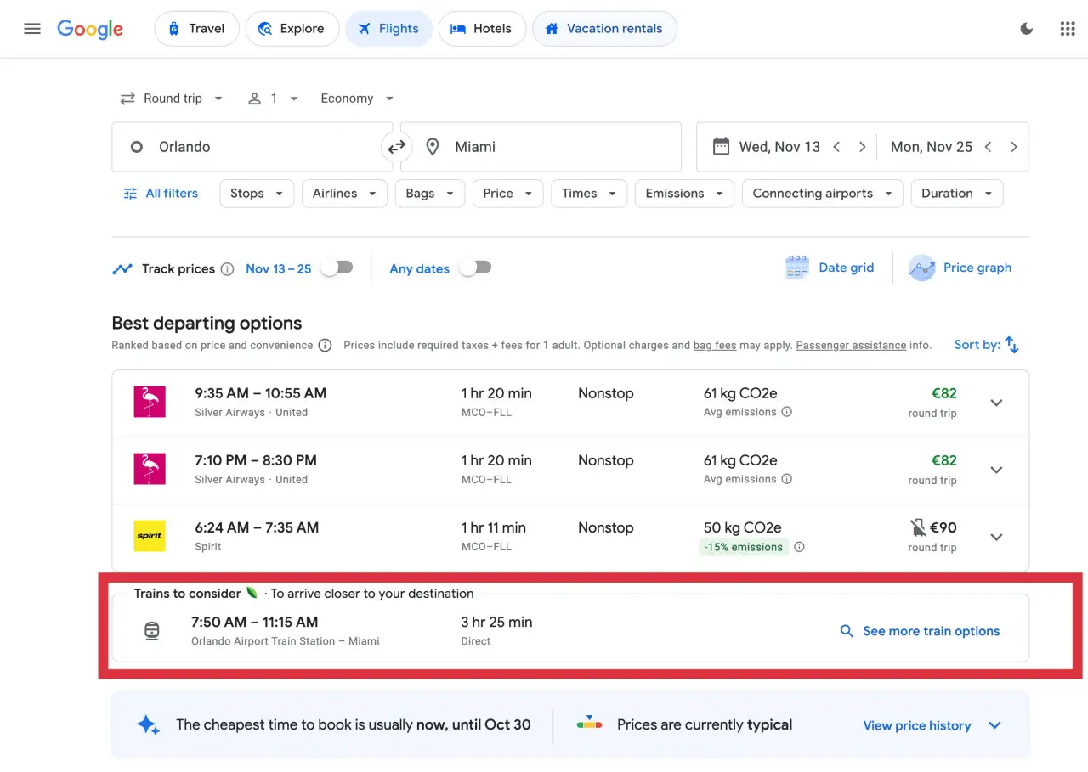1088x772 pixels.
Task: Open the Duration filter dropdown
Action: pyautogui.click(x=956, y=194)
